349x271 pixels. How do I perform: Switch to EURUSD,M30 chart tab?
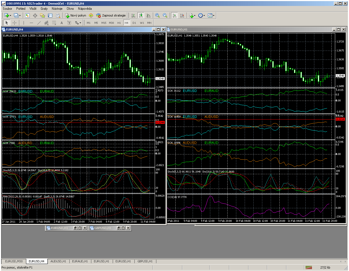[x=14, y=261]
